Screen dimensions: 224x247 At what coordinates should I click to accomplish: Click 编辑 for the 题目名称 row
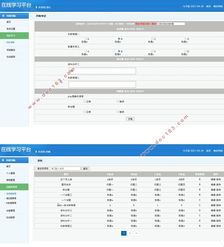point(213,185)
